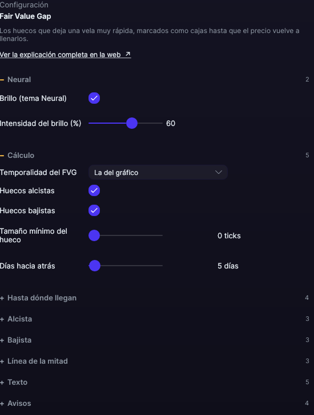This screenshot has width=314, height=415.
Task: Disable Brillo (tema Neural) checkbox
Action: tap(94, 98)
